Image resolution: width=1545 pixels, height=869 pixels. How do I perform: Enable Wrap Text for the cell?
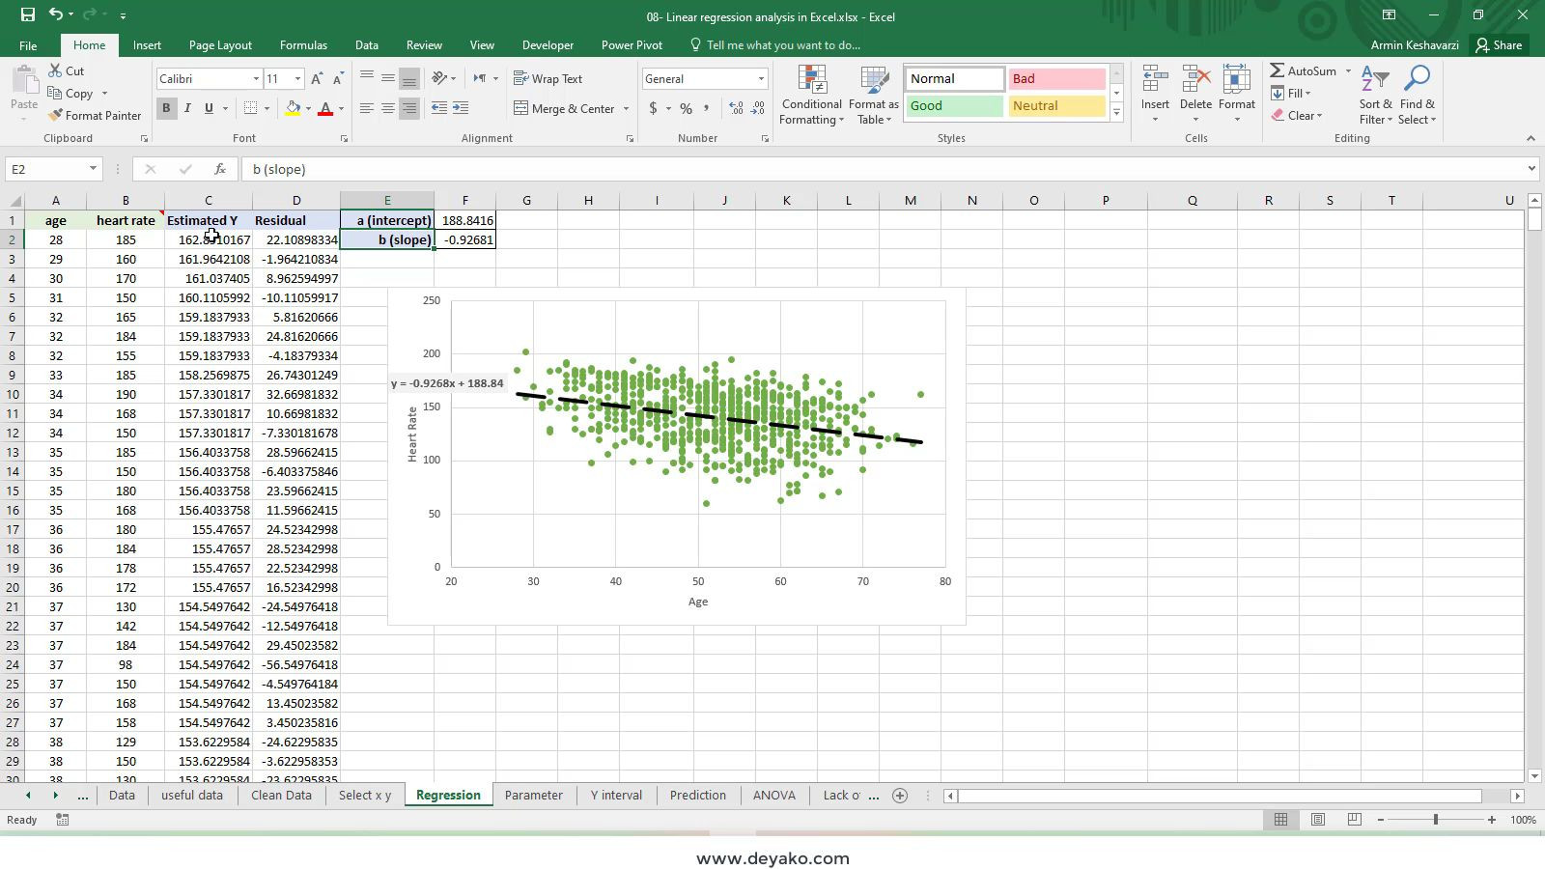tap(548, 79)
